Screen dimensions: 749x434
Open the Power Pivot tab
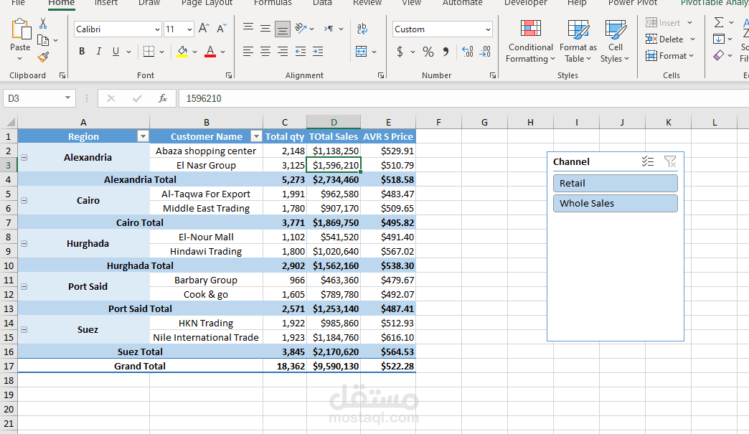(633, 3)
